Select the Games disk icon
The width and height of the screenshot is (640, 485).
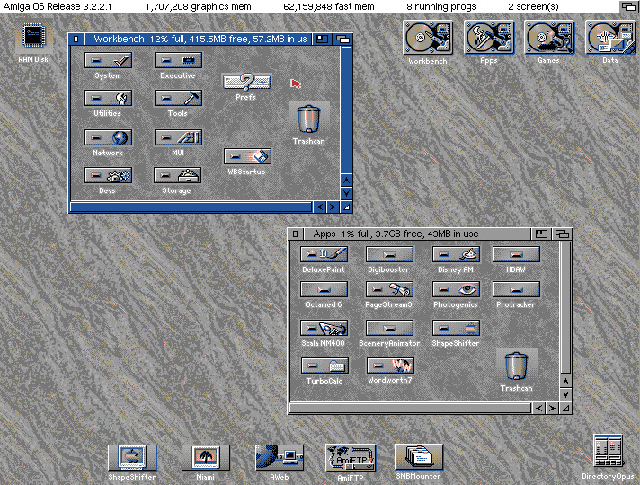click(549, 38)
